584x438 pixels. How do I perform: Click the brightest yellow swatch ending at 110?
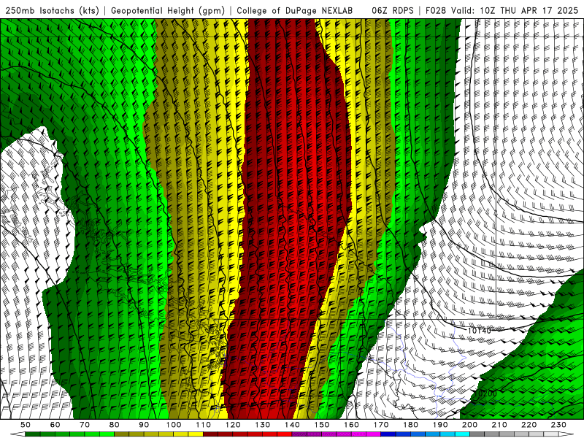(x=196, y=434)
